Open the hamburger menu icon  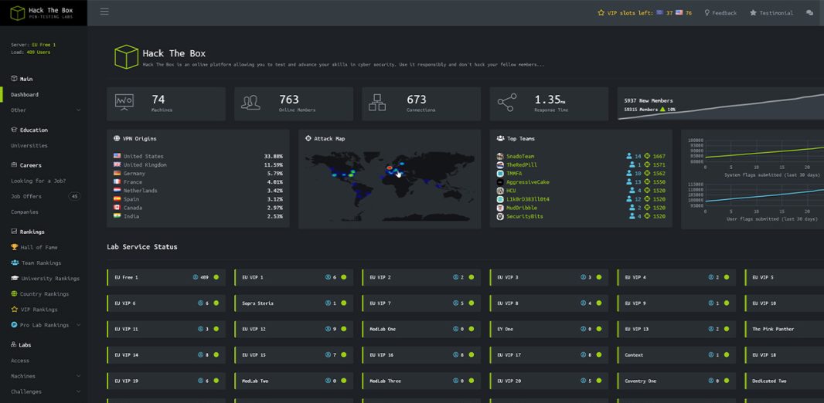104,12
